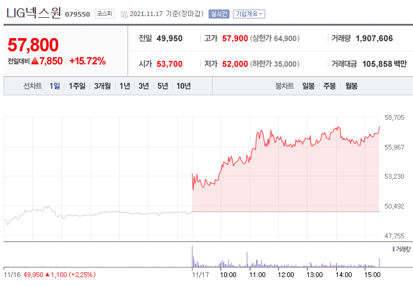Switch to the 1주일 chart period
The width and height of the screenshot is (413, 286).
tap(77, 86)
